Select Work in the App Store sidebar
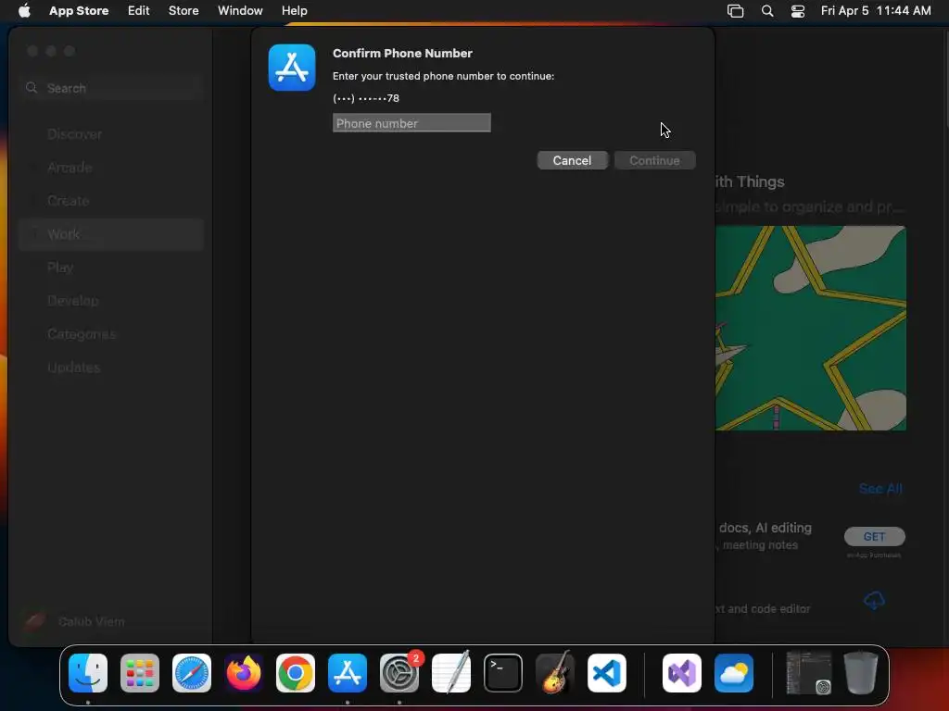949x711 pixels. click(111, 234)
